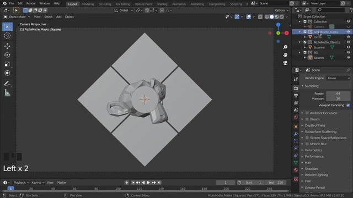Enable the Bloom checkbox
This screenshot has height=198, width=353.
pyautogui.click(x=307, y=119)
